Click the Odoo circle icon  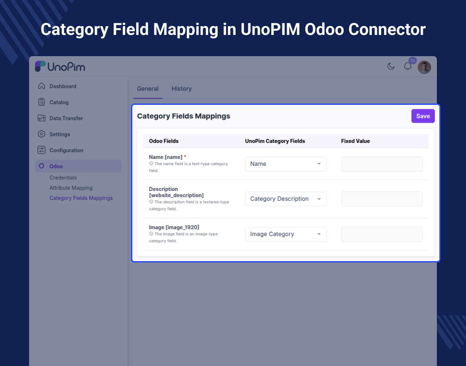tap(42, 166)
